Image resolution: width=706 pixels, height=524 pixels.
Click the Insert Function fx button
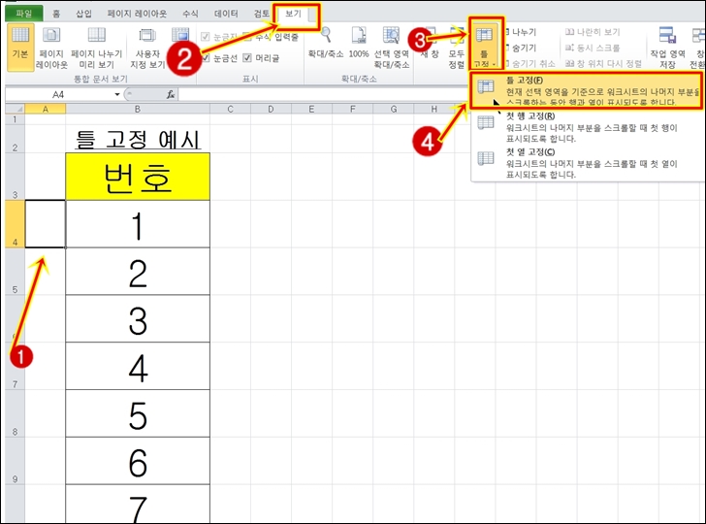pos(171,95)
